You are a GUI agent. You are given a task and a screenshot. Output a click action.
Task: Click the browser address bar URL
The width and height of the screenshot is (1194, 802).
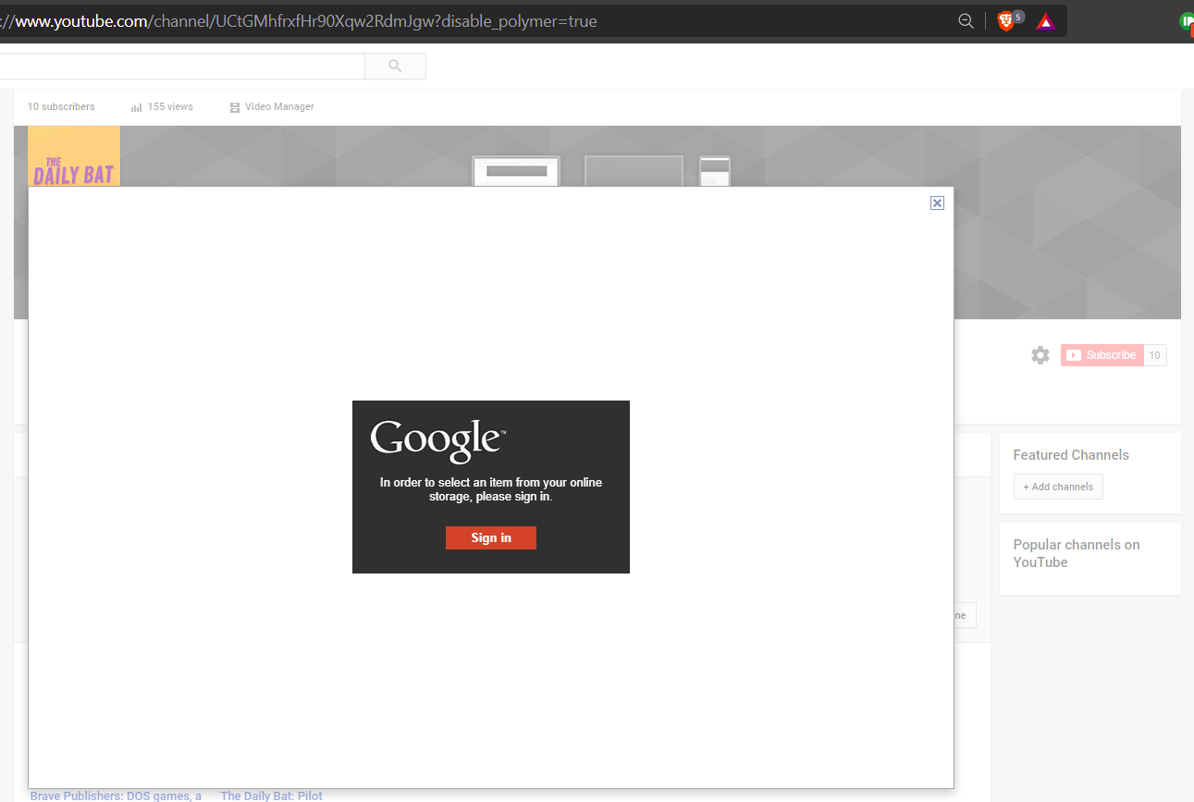[x=299, y=21]
